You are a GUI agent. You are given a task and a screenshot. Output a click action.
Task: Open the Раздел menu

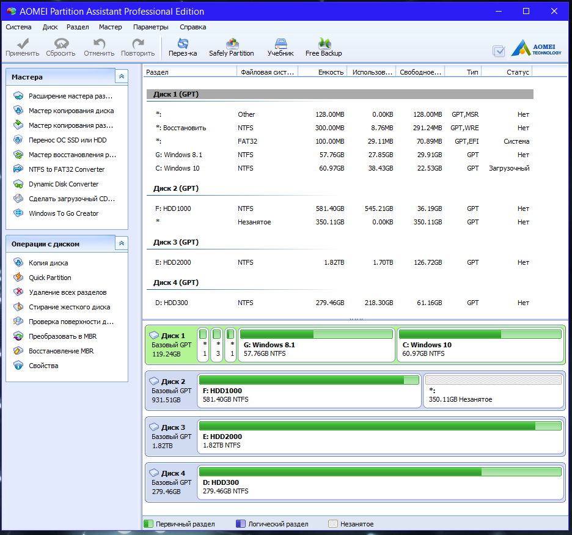pyautogui.click(x=78, y=27)
